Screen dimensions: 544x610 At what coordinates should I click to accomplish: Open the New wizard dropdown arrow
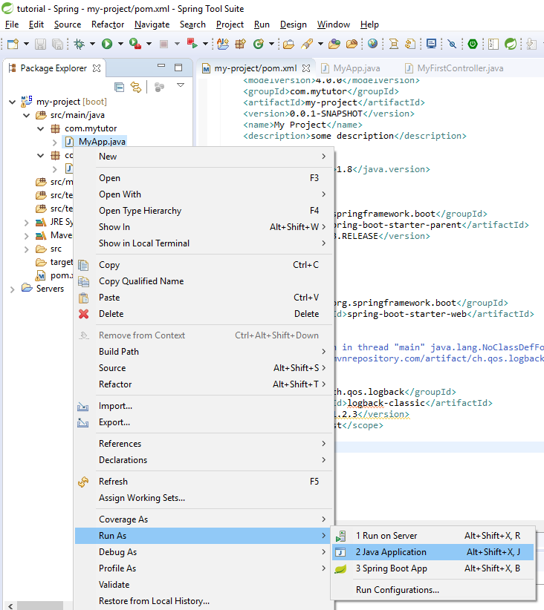tap(26, 44)
